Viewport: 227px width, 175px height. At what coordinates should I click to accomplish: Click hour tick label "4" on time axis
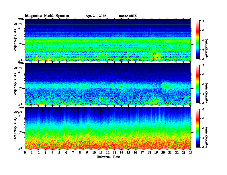point(52,152)
